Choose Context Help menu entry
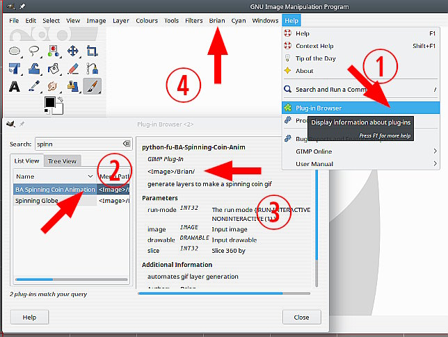Viewport: 448px width, 337px height. coord(360,46)
